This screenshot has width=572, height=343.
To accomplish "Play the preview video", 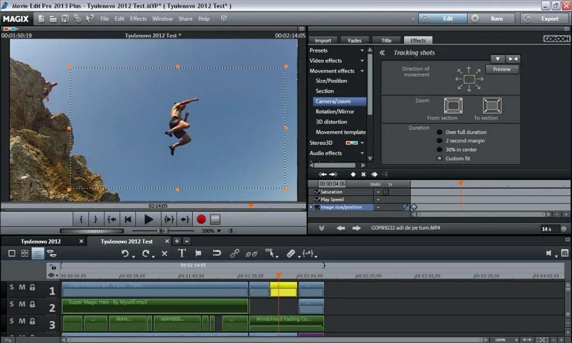I will coord(148,220).
